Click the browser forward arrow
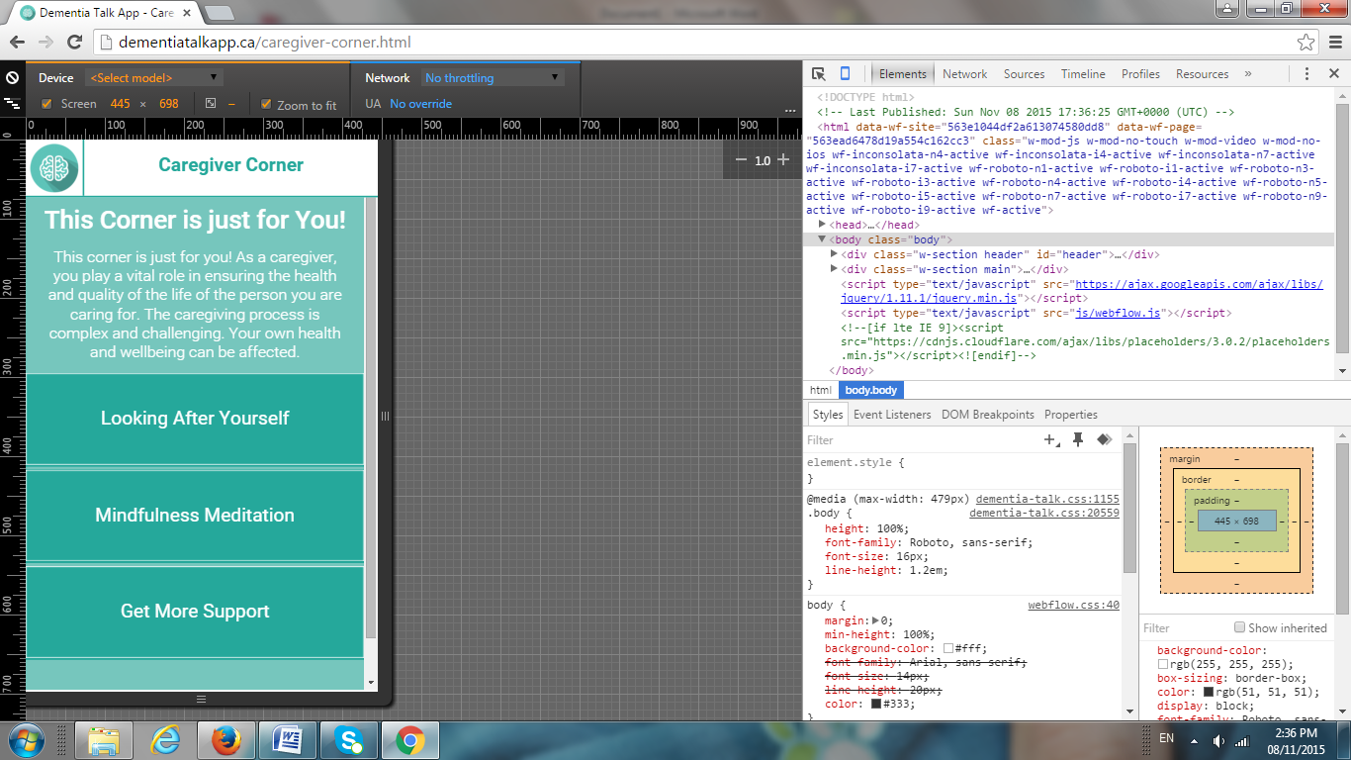Screen dimensions: 1351x760 click(x=45, y=42)
